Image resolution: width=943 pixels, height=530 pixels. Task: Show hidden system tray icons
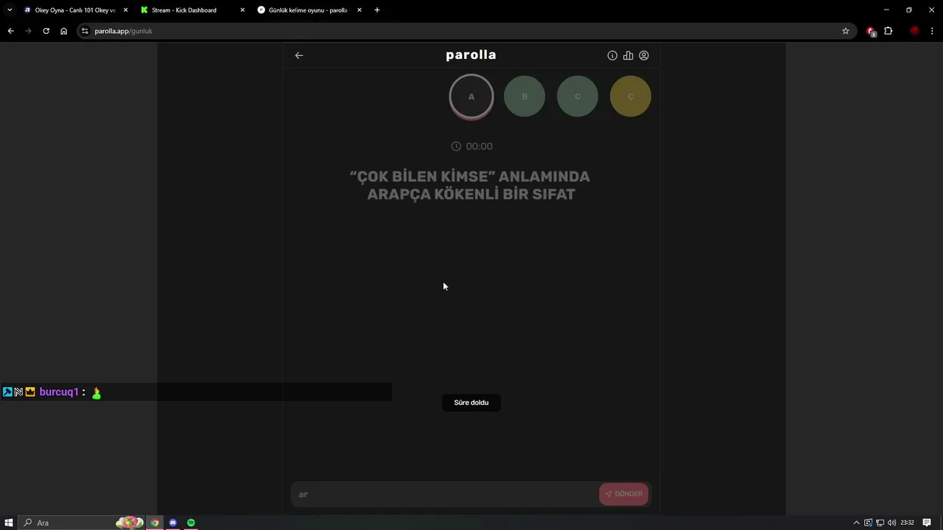pos(856,523)
